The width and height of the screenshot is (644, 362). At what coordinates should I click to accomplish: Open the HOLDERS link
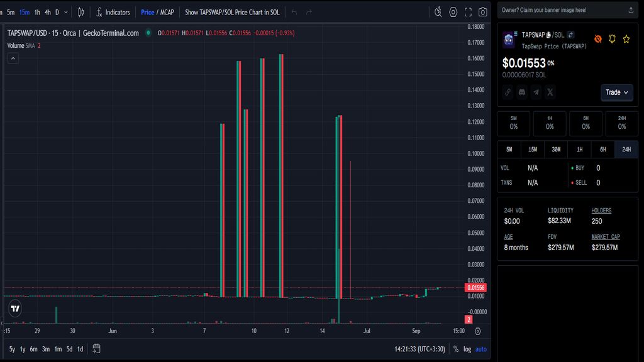(601, 211)
